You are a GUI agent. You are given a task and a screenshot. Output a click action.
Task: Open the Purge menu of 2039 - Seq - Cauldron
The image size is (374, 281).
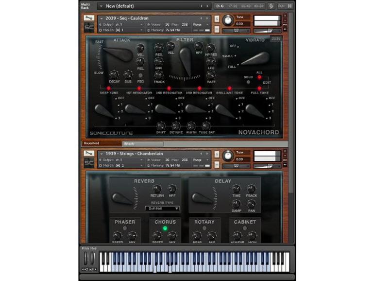click(x=201, y=25)
